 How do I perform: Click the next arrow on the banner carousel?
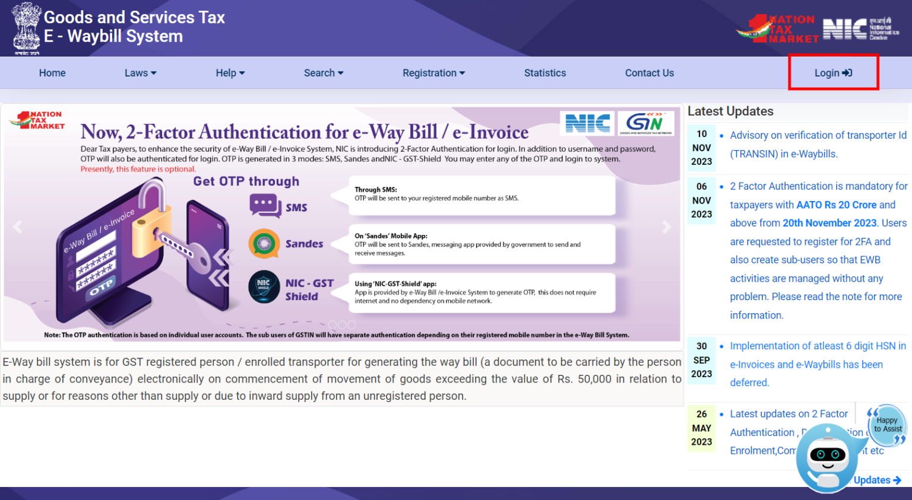point(666,227)
